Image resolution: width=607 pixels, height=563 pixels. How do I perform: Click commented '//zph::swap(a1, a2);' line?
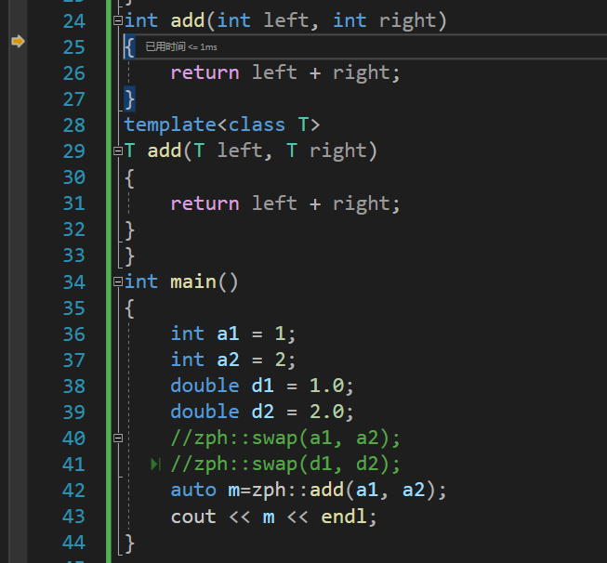click(x=285, y=438)
